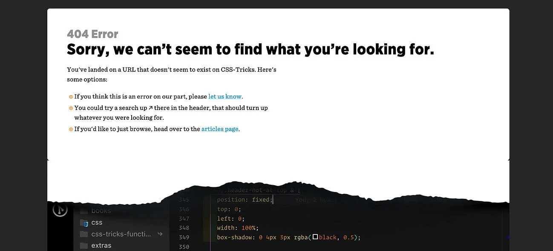
Task: Click the orange bullet before 'If you'd like'
Action: pos(71,130)
